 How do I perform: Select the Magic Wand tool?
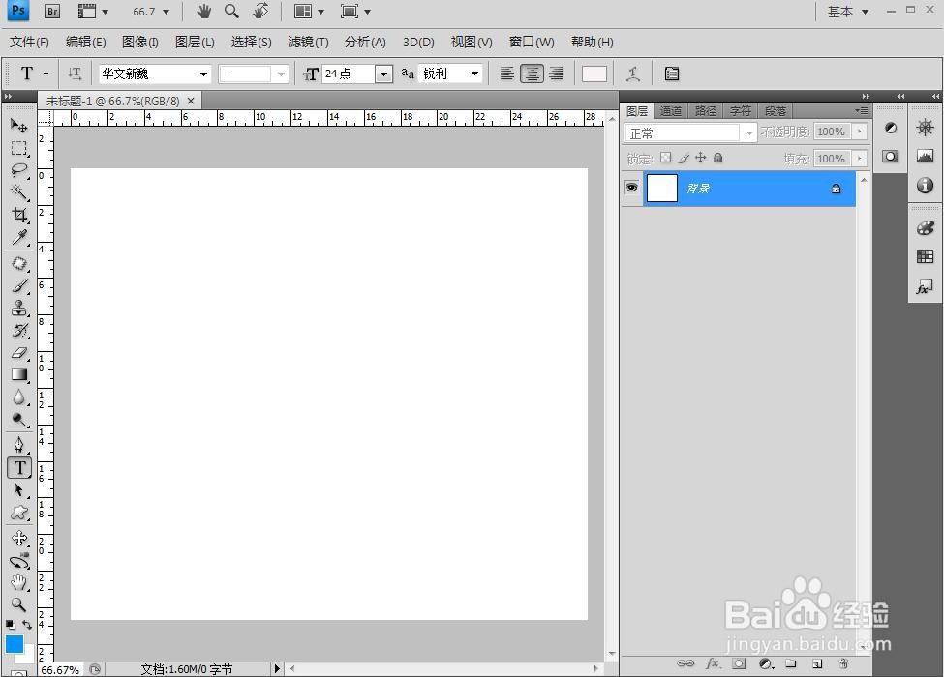tap(19, 192)
